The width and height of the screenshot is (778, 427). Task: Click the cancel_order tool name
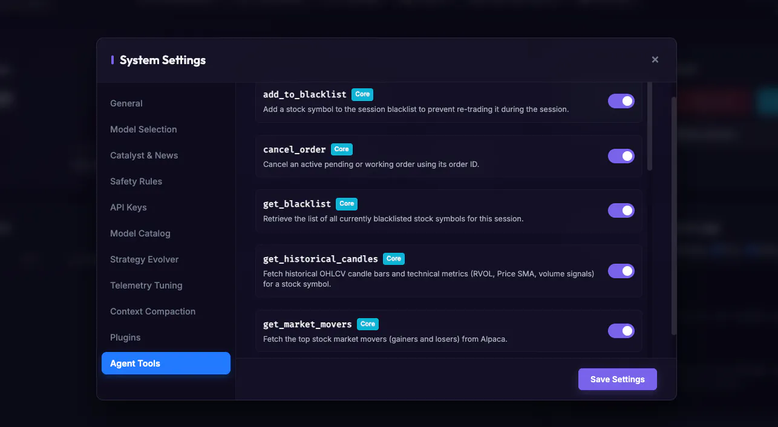(x=295, y=149)
